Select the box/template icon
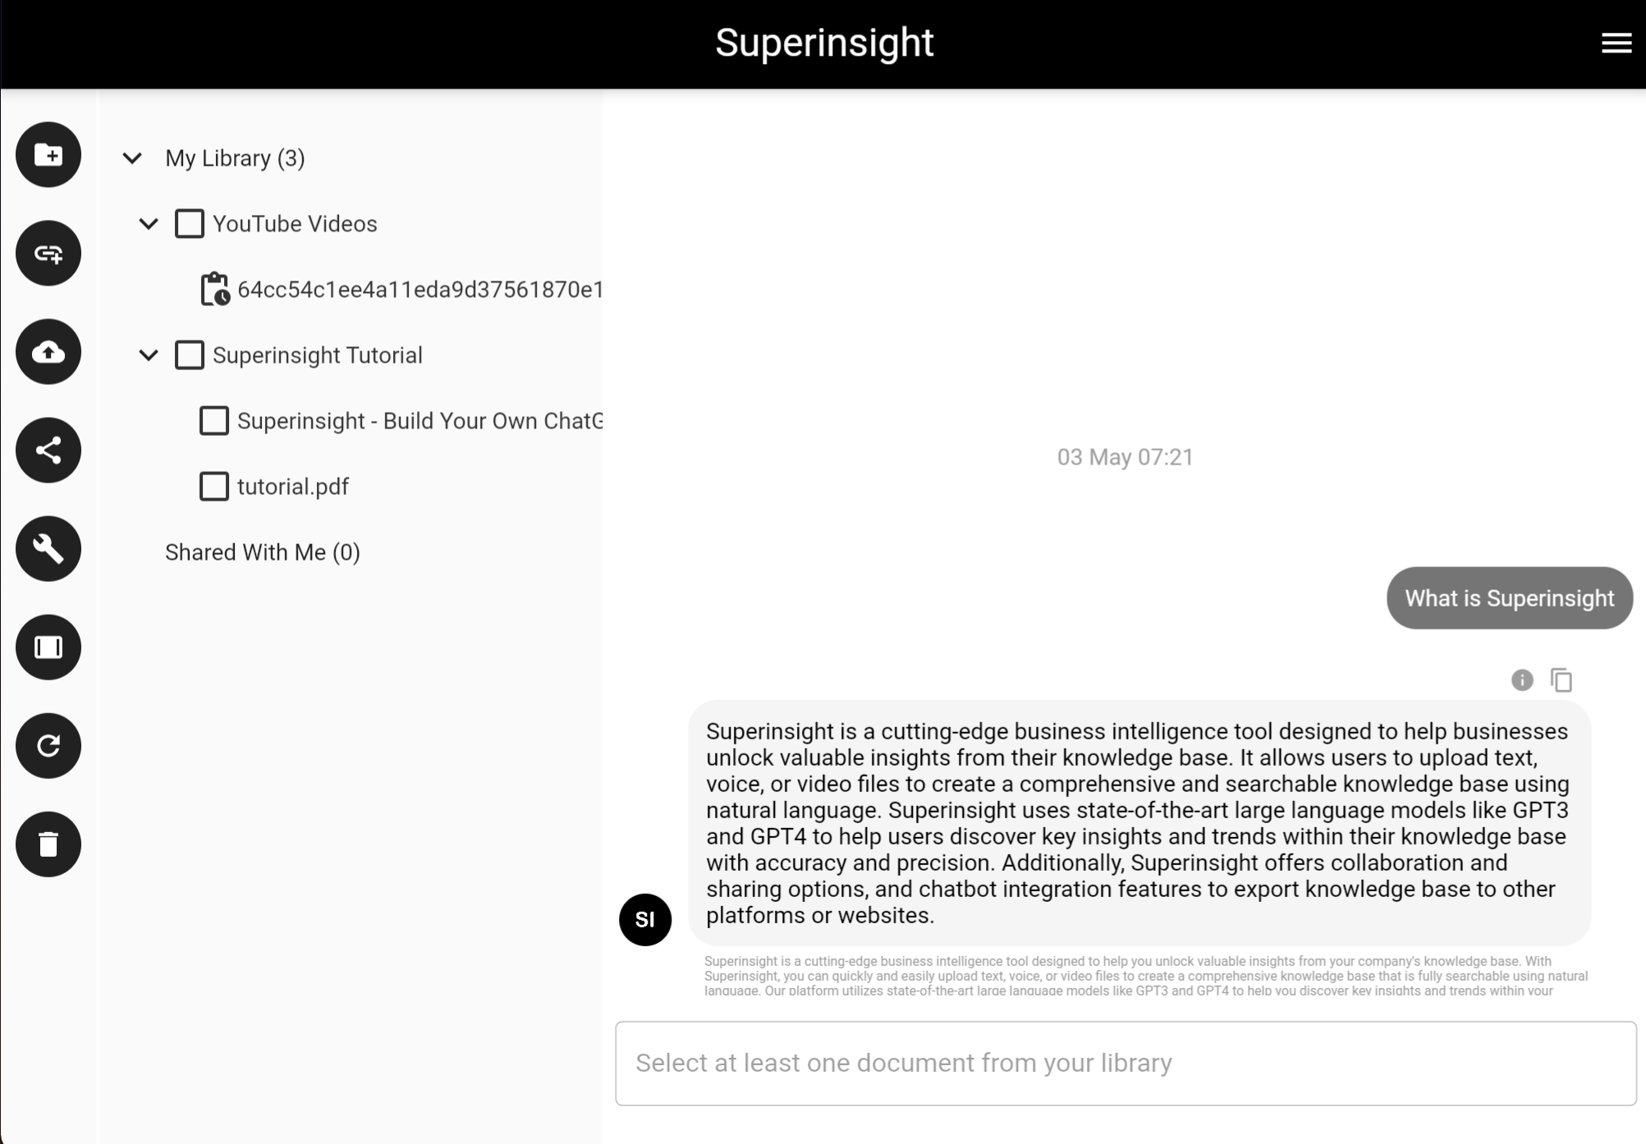This screenshot has width=1646, height=1144. click(x=48, y=647)
